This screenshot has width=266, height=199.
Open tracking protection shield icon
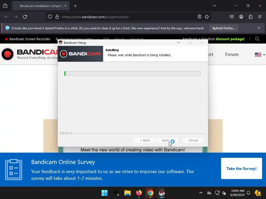click(50, 17)
